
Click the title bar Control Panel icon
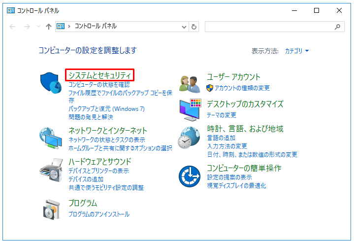coord(11,10)
